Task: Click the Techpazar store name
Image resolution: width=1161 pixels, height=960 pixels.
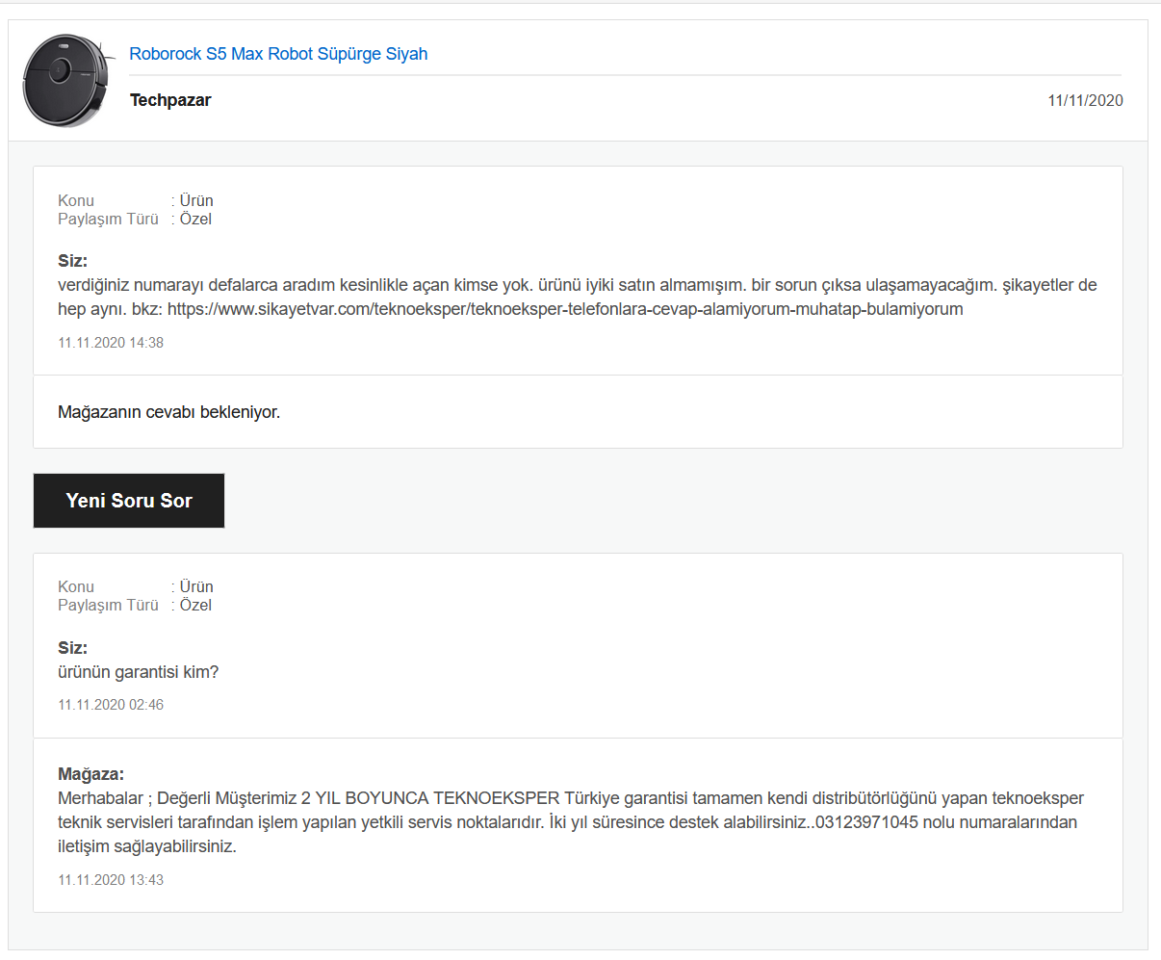Action: pyautogui.click(x=170, y=100)
